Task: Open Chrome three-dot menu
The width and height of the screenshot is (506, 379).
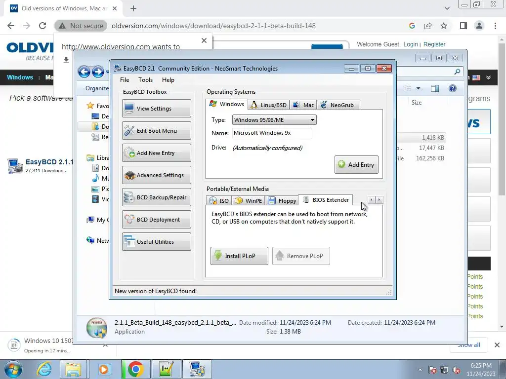Action: click(x=495, y=26)
